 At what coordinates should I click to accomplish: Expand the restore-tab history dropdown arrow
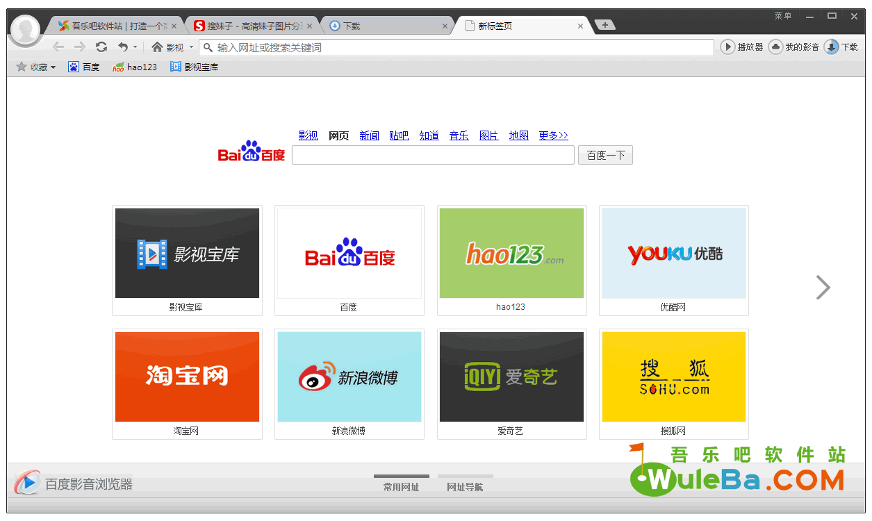point(135,47)
